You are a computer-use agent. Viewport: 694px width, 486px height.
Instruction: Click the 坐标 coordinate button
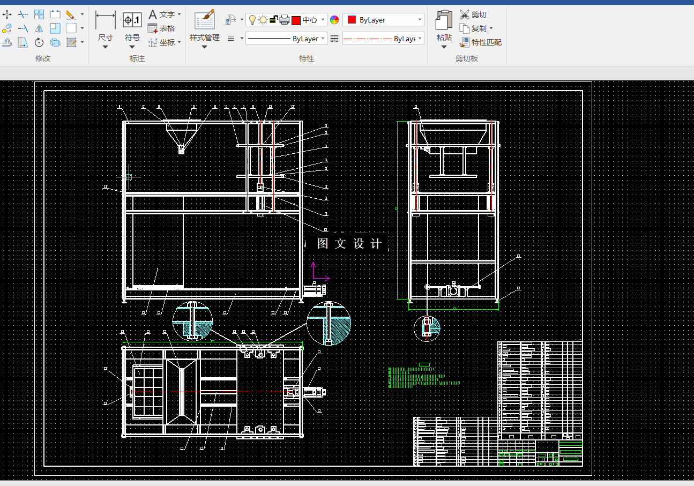click(161, 42)
